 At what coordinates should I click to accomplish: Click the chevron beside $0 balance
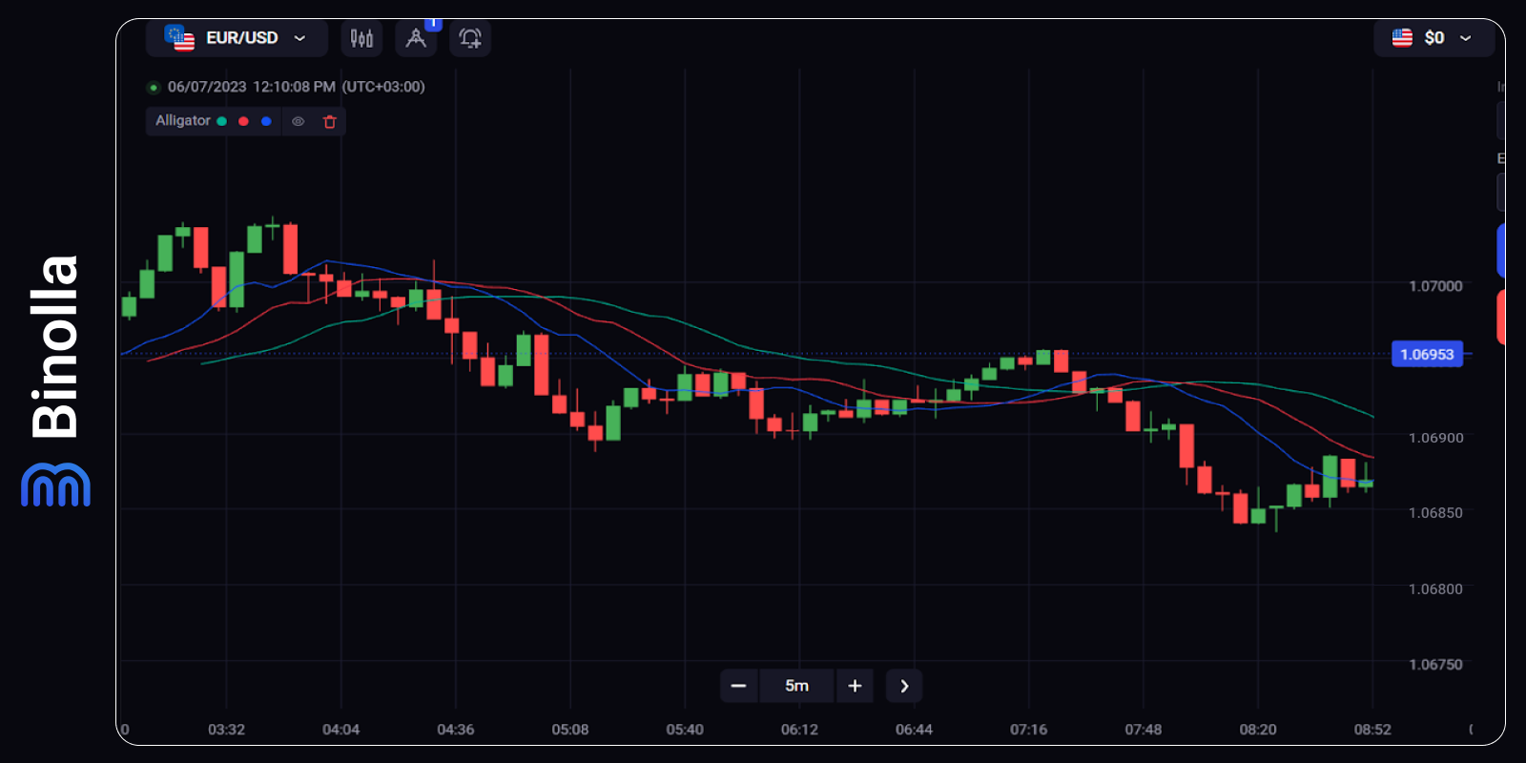[x=1465, y=38]
